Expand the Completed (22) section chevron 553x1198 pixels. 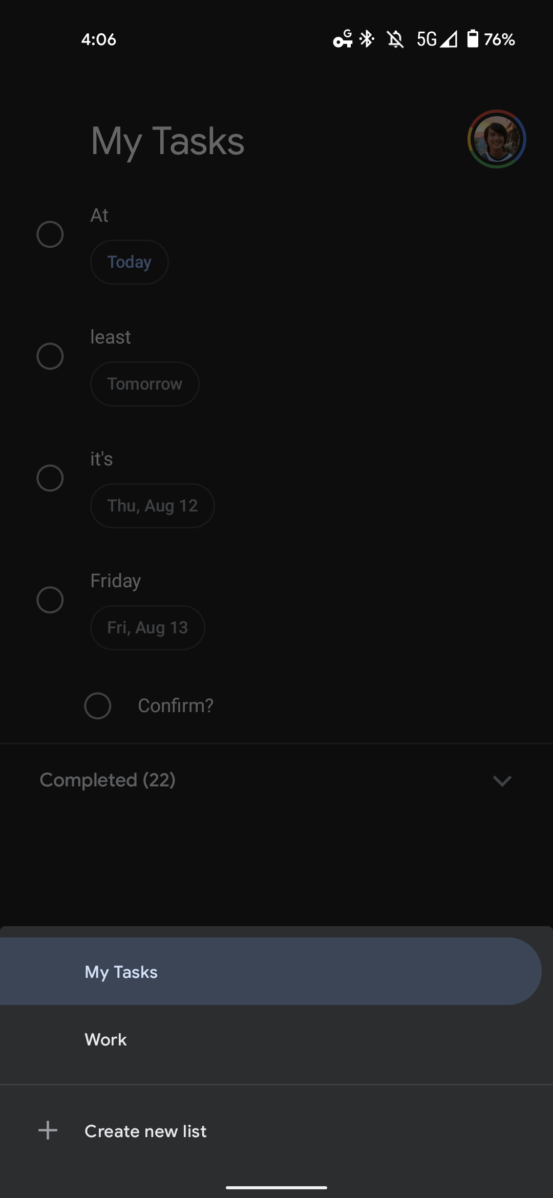tap(502, 781)
